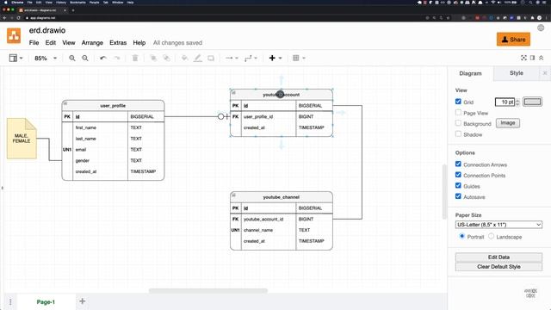Viewport: 551px width, 310px height.
Task: Click the globe language icon
Action: [x=541, y=28]
